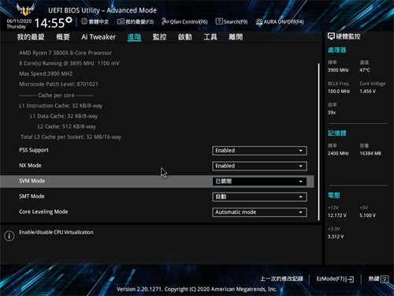Switch to EzMode (F7)
The width and height of the screenshot is (394, 296).
point(335,279)
